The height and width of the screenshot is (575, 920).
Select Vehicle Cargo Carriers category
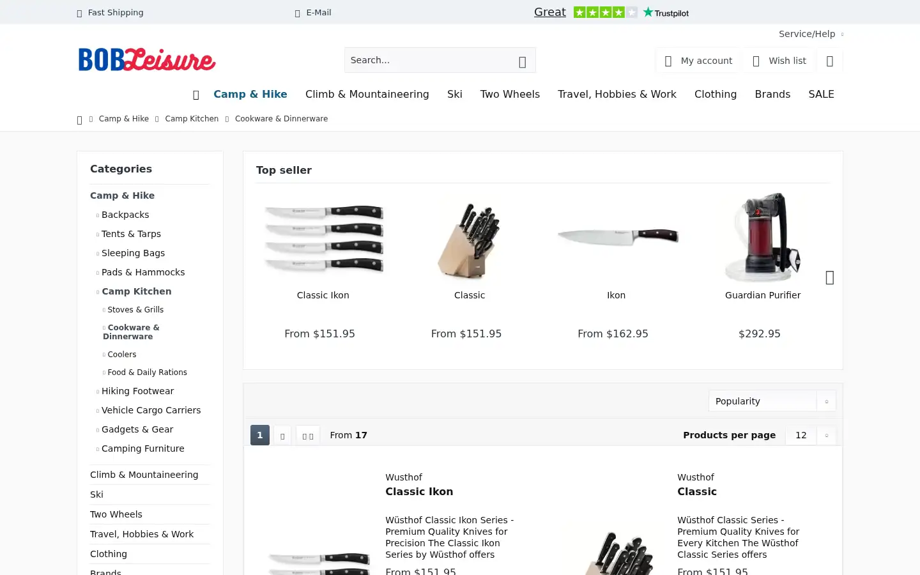151,410
